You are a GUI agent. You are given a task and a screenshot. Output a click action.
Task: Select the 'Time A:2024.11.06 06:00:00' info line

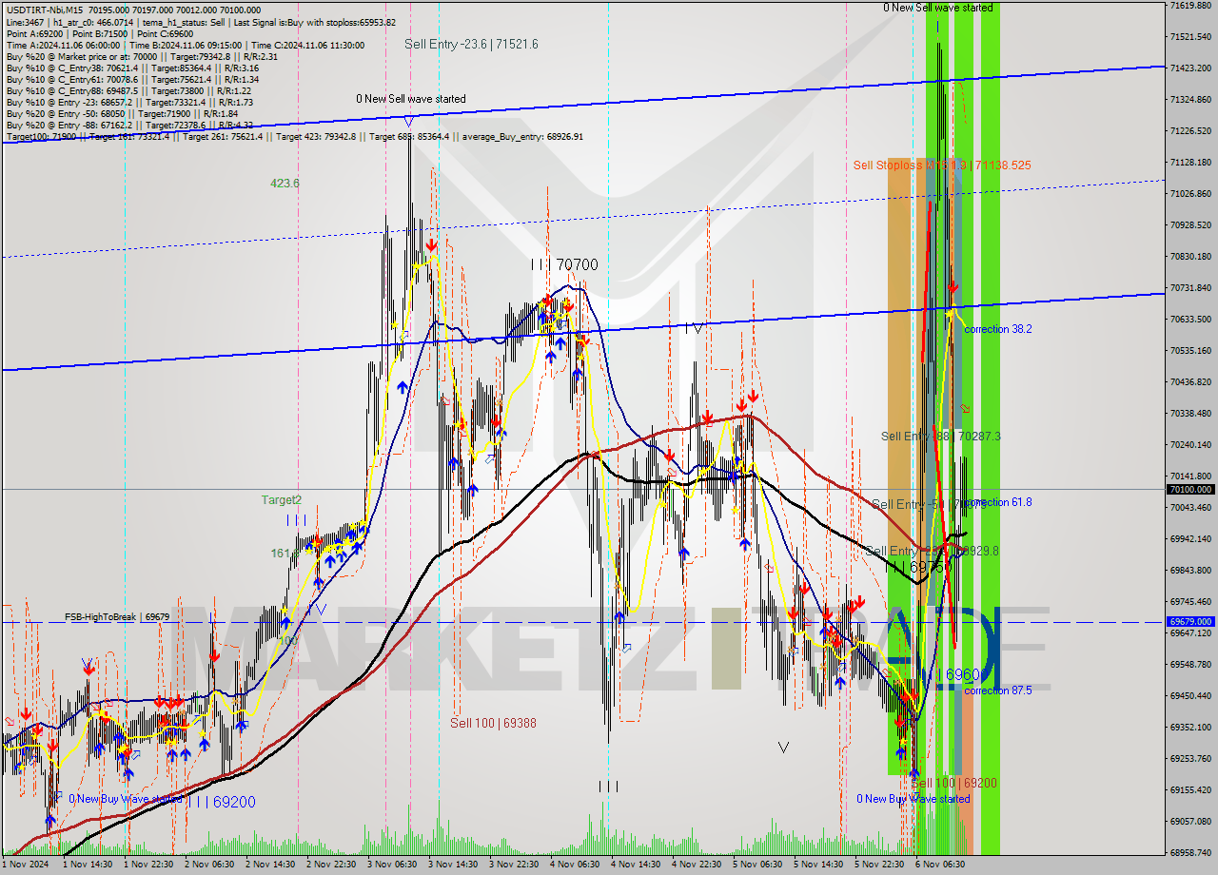coord(186,45)
